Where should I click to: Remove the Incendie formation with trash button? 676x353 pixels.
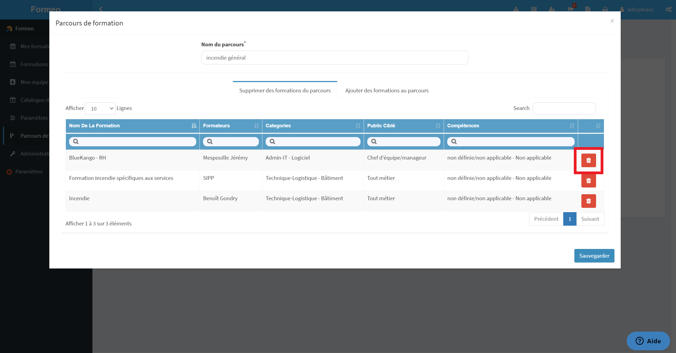[x=588, y=201]
